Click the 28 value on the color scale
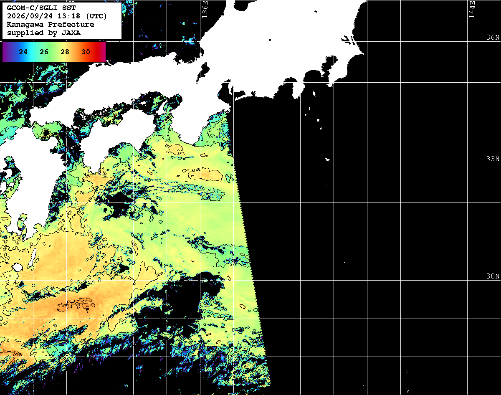 coord(65,52)
